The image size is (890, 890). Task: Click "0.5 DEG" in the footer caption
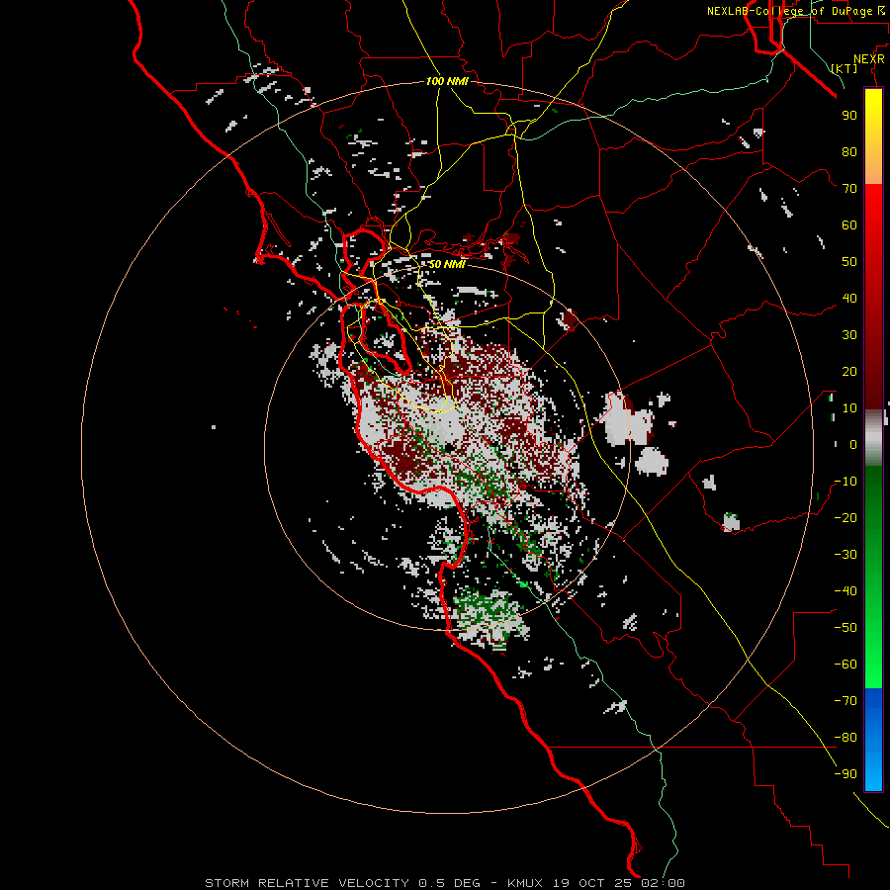449,883
